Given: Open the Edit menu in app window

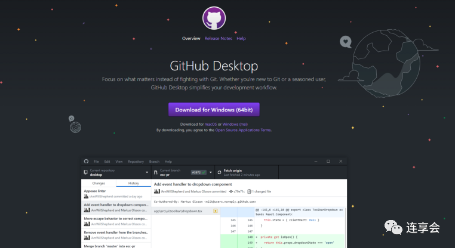Looking at the screenshot, I should pos(107,162).
